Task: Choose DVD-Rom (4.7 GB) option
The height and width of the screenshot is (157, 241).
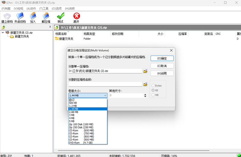Action: click(x=88, y=143)
